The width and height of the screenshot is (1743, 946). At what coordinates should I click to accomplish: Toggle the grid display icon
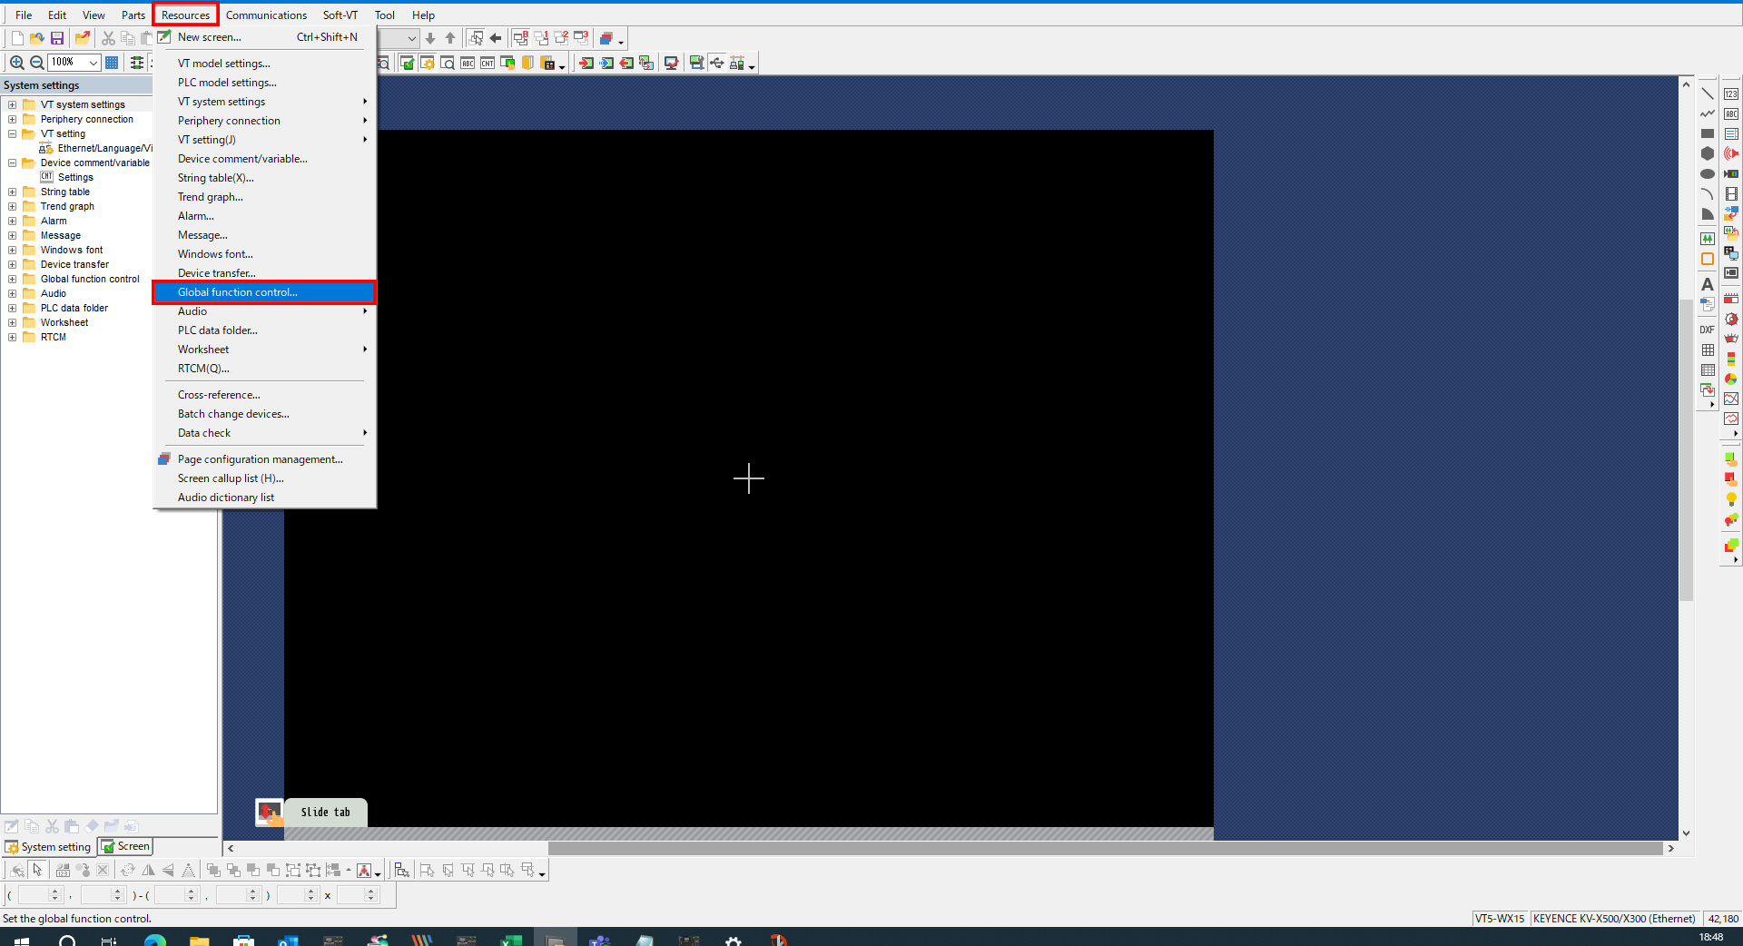coord(112,63)
